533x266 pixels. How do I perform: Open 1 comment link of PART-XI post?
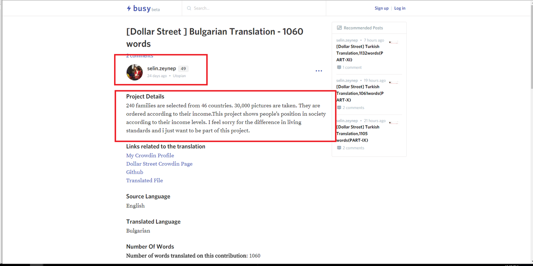point(352,67)
